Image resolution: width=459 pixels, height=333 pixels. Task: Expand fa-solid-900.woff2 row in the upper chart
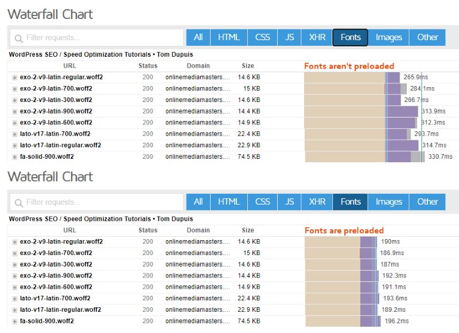coord(14,157)
